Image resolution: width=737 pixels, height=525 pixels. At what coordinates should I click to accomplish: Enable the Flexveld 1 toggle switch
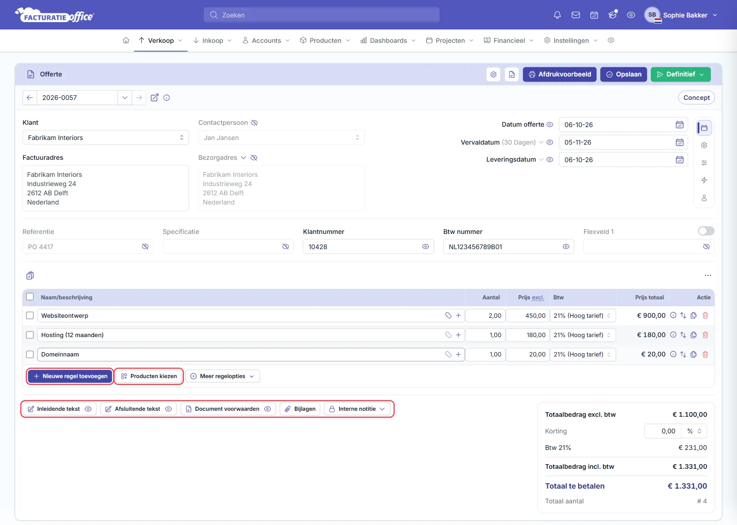(706, 231)
